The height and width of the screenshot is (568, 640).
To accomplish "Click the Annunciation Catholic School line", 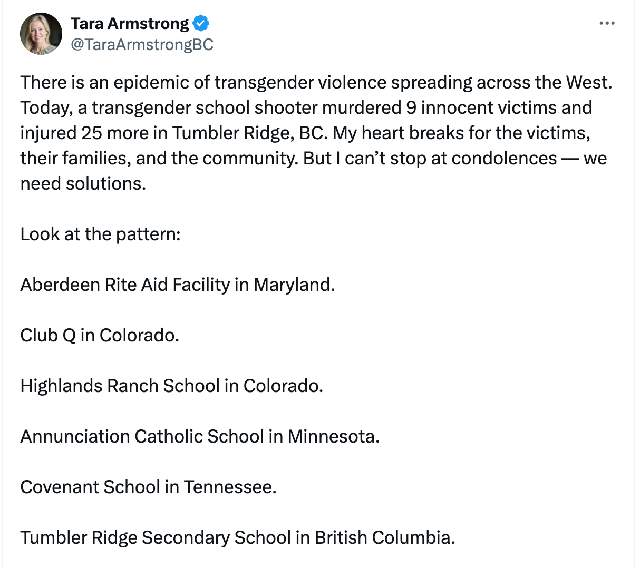I will pyautogui.click(x=200, y=436).
